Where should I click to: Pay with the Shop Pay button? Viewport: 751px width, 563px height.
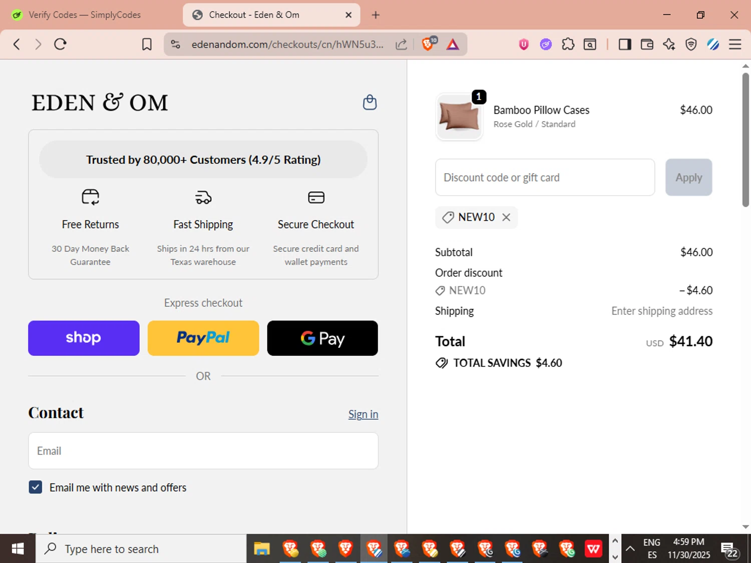(84, 338)
